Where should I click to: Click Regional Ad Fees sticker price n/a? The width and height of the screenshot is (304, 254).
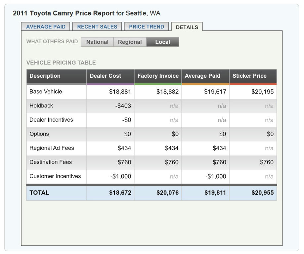[269, 148]
